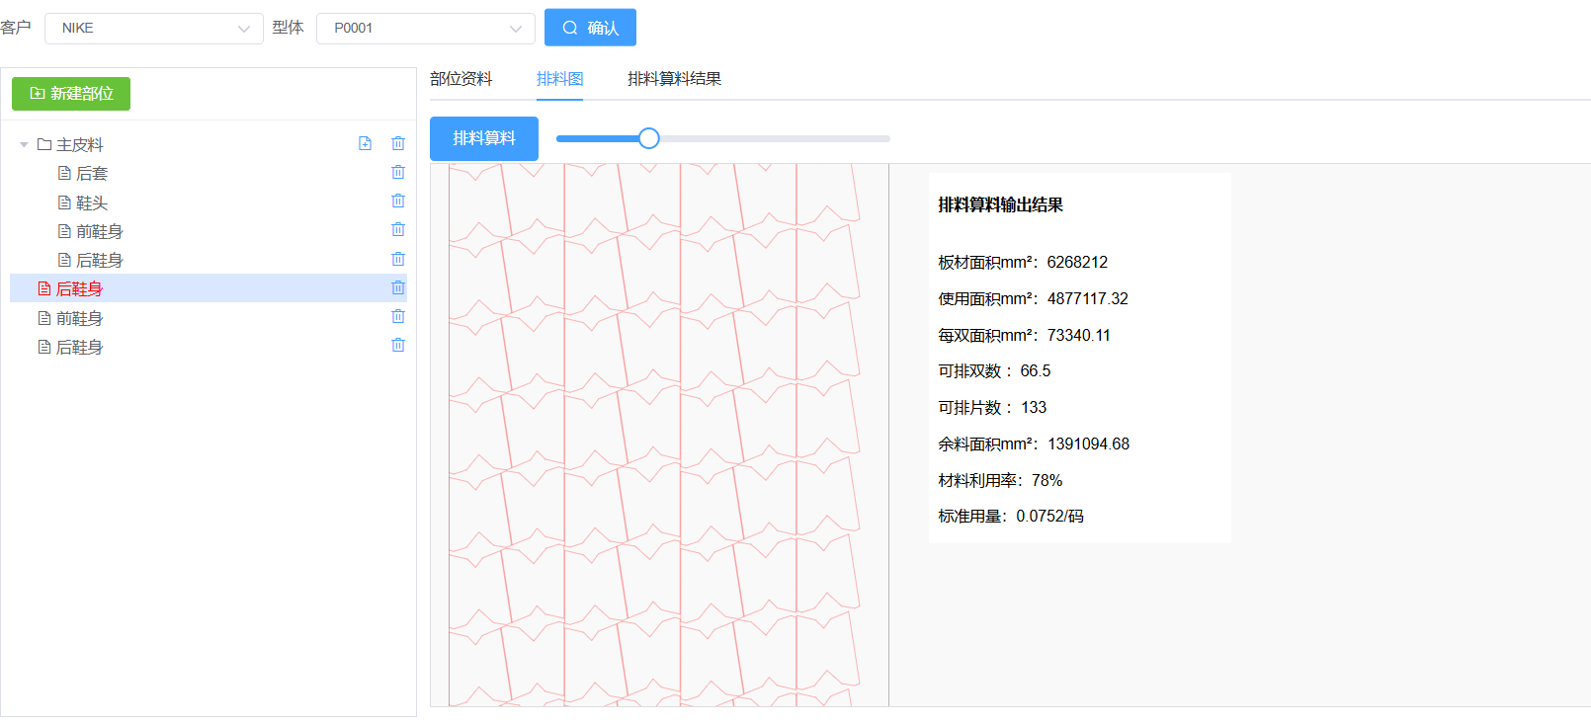Run the 排料算料 calculation button
The width and height of the screenshot is (1591, 726).
click(x=484, y=138)
